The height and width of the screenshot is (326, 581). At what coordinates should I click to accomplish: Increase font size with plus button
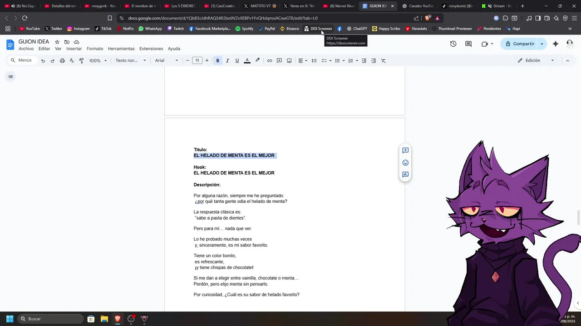[207, 61]
